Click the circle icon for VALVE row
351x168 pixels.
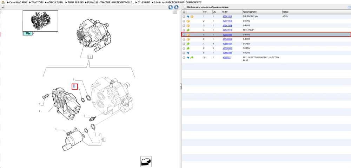point(184,53)
